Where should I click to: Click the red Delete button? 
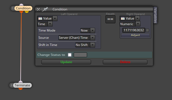[125, 62]
